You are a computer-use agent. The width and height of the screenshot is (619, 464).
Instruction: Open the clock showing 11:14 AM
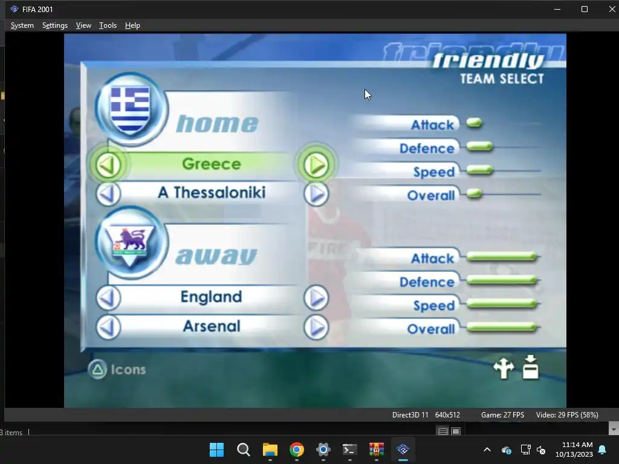click(x=574, y=449)
